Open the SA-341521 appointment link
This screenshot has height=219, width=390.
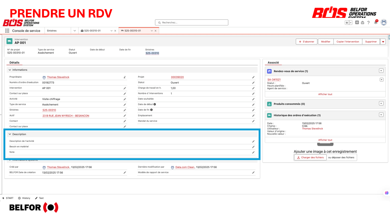coord(274,80)
